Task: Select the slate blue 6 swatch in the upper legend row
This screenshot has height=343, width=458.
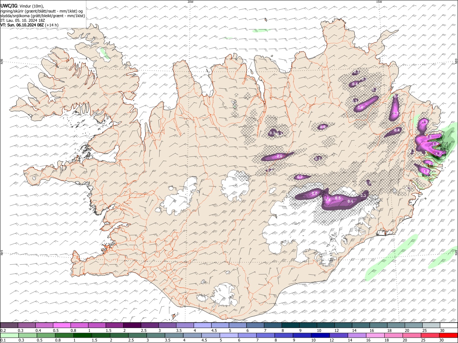Action: 255,325
